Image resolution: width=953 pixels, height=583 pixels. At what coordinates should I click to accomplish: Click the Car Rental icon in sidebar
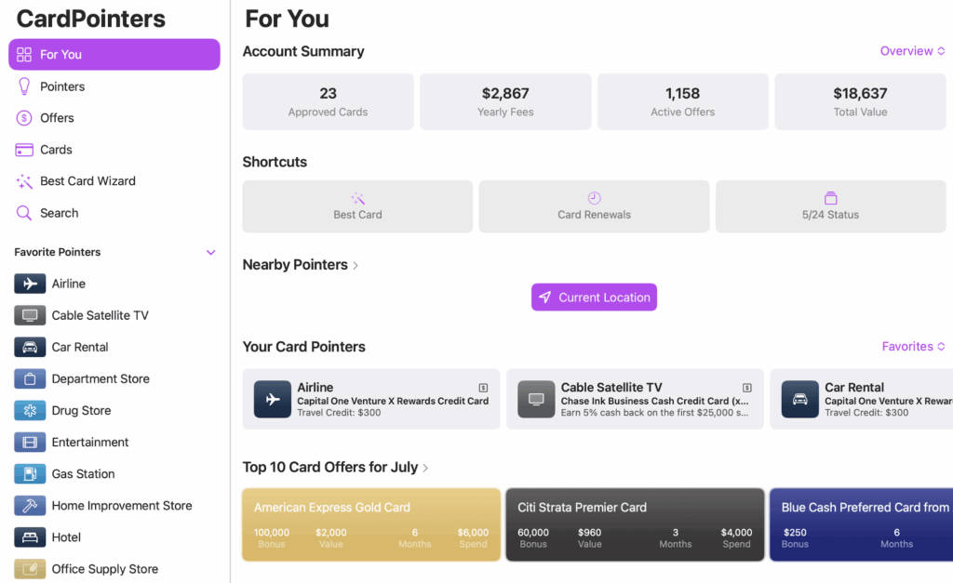pyautogui.click(x=30, y=347)
